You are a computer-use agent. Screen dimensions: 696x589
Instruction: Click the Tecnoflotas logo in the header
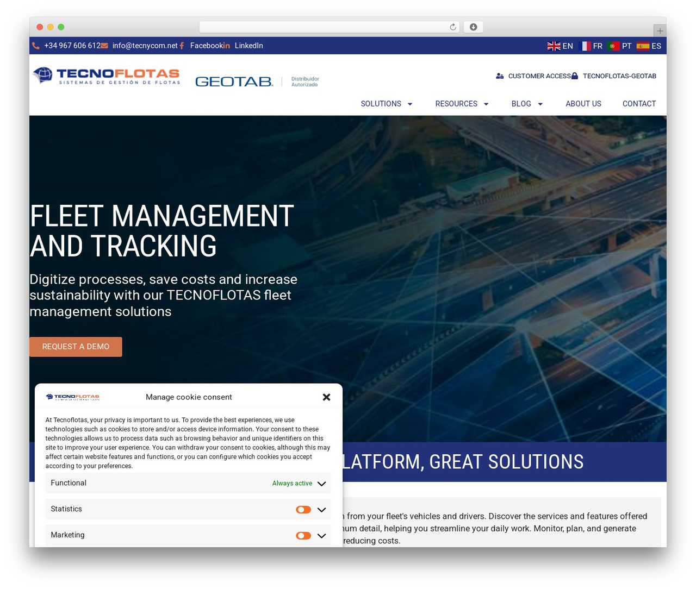[107, 76]
